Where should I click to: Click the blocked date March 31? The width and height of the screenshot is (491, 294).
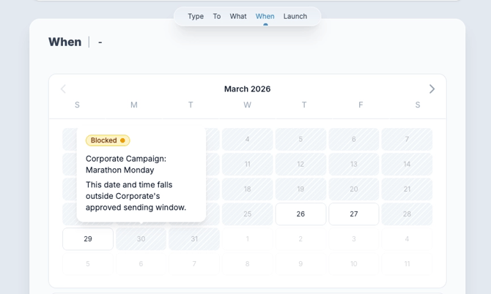[x=194, y=239]
